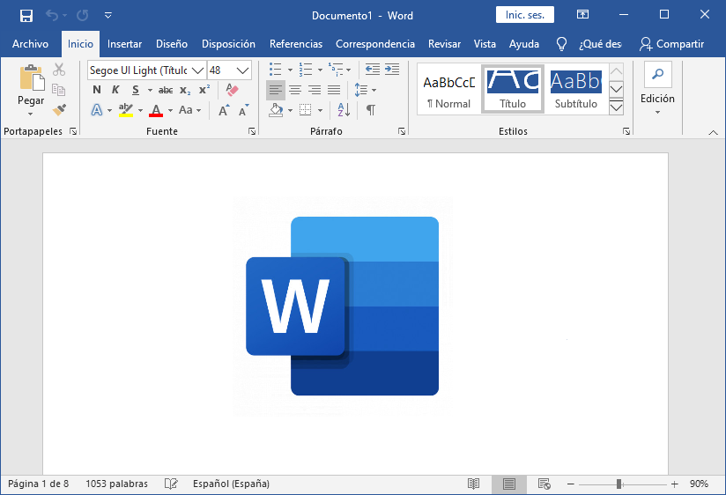
Task: Click the zoom slider handle
Action: pyautogui.click(x=619, y=484)
